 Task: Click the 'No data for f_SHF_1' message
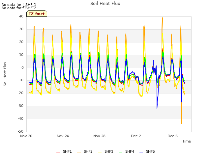pos(19,5)
